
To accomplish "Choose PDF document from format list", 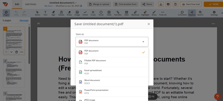I will tap(112, 52).
